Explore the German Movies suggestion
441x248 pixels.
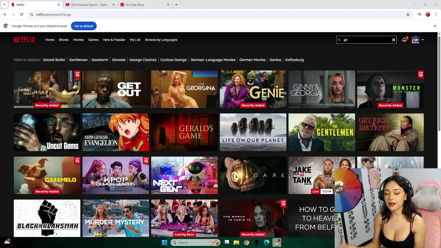[253, 60]
